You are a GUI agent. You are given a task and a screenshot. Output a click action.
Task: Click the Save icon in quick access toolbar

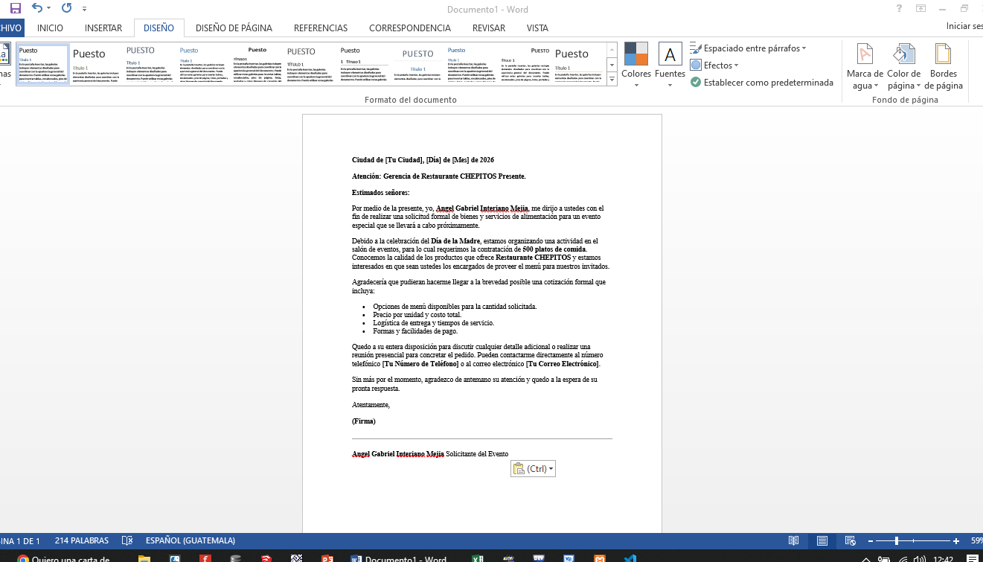pyautogui.click(x=15, y=8)
